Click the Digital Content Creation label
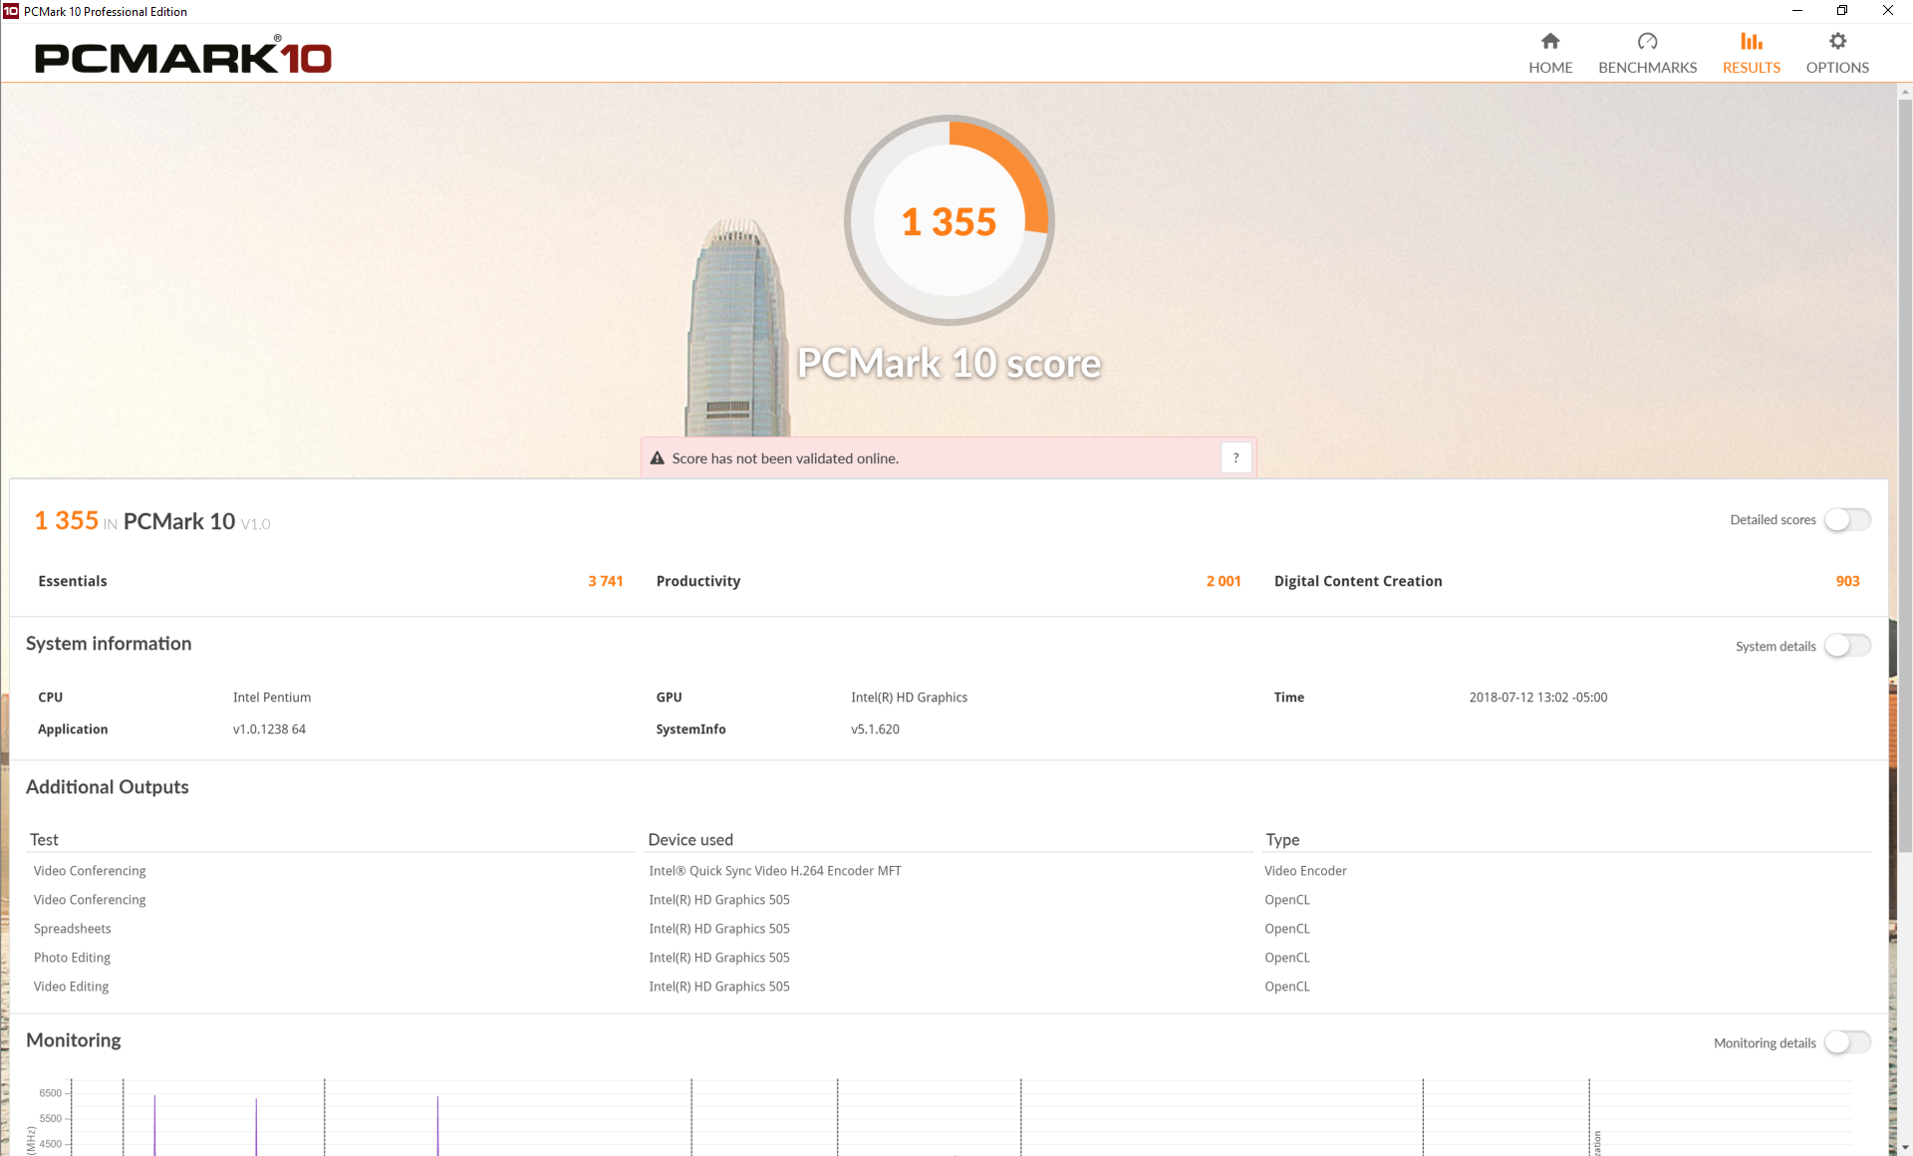 [x=1358, y=581]
